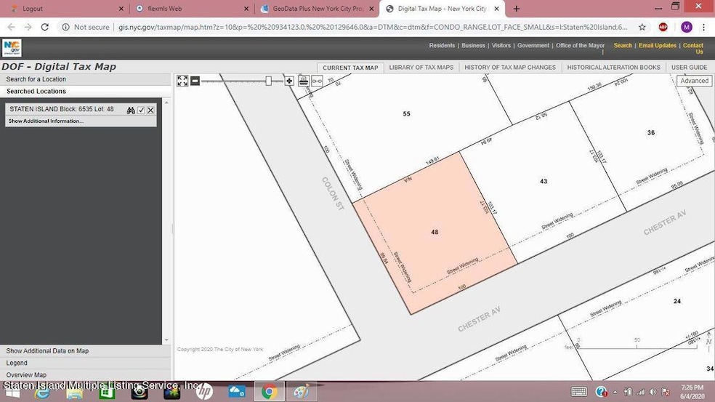This screenshot has width=715, height=402.
Task: Click the zoom out minus button
Action: [x=195, y=81]
